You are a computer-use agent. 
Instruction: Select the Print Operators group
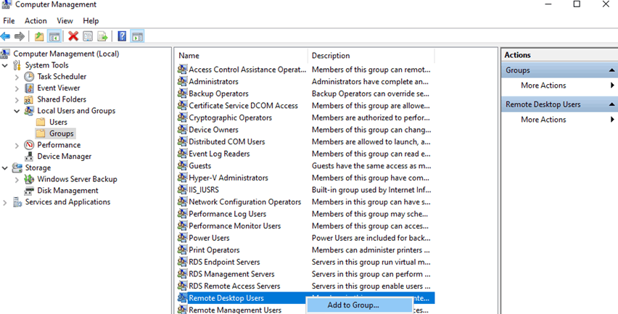(214, 249)
